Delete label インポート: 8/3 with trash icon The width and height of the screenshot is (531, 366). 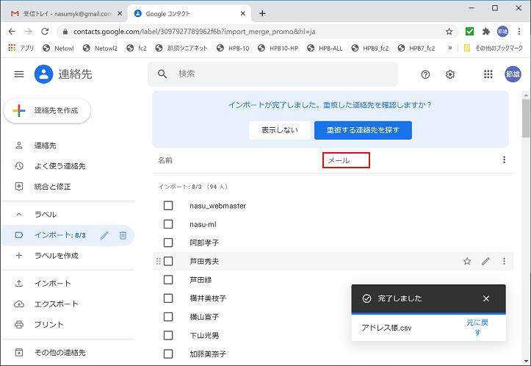pos(123,235)
